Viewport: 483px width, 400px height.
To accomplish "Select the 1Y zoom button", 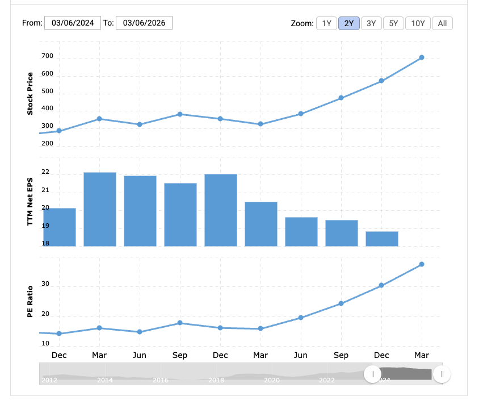I will 326,23.
